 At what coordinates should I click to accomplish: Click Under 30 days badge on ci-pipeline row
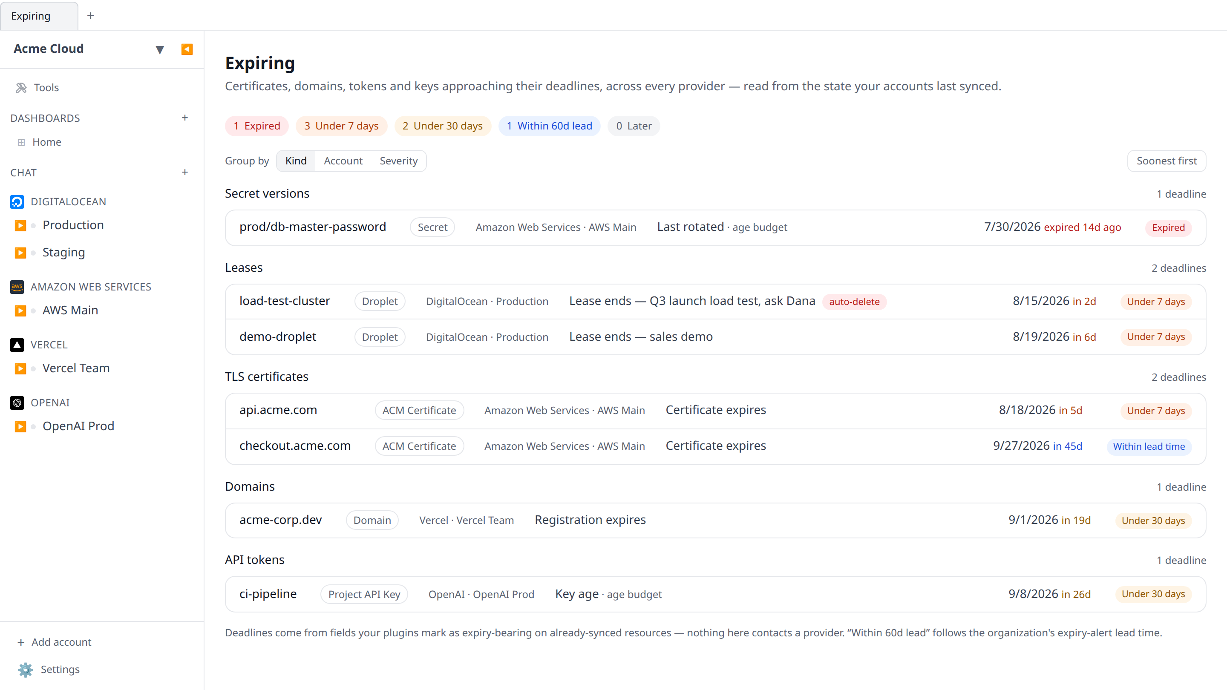(1153, 594)
